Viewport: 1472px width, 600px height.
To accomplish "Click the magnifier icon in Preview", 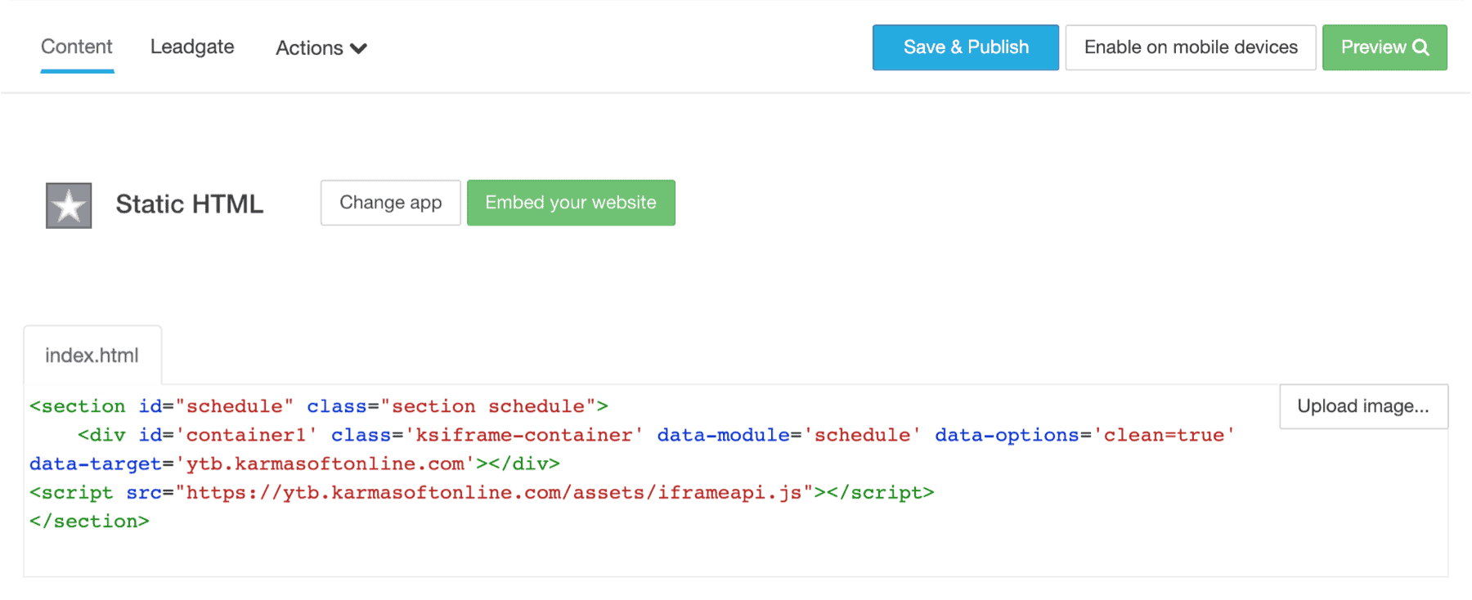I will 1421,47.
